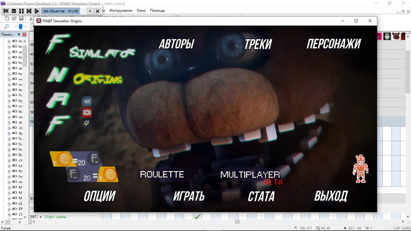Open АВТОРЫ in the game menu
Viewport: 411px width, 231px height.
[176, 44]
